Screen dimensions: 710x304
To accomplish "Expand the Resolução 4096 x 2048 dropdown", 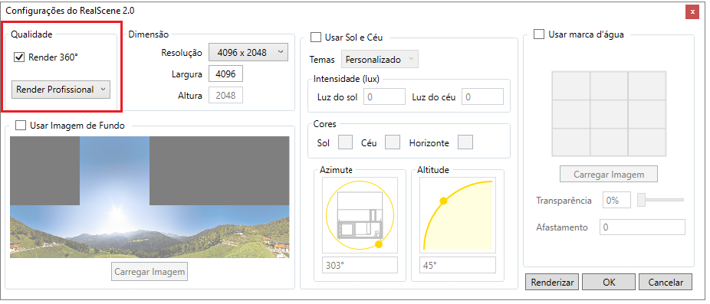I will click(x=248, y=53).
